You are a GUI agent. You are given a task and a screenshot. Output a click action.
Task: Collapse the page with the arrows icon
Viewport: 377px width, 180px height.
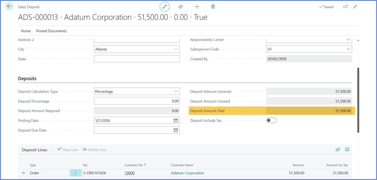point(355,7)
